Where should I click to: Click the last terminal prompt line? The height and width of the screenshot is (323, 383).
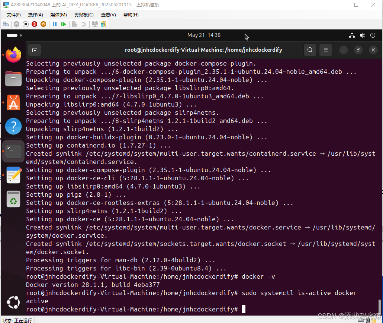point(136,309)
